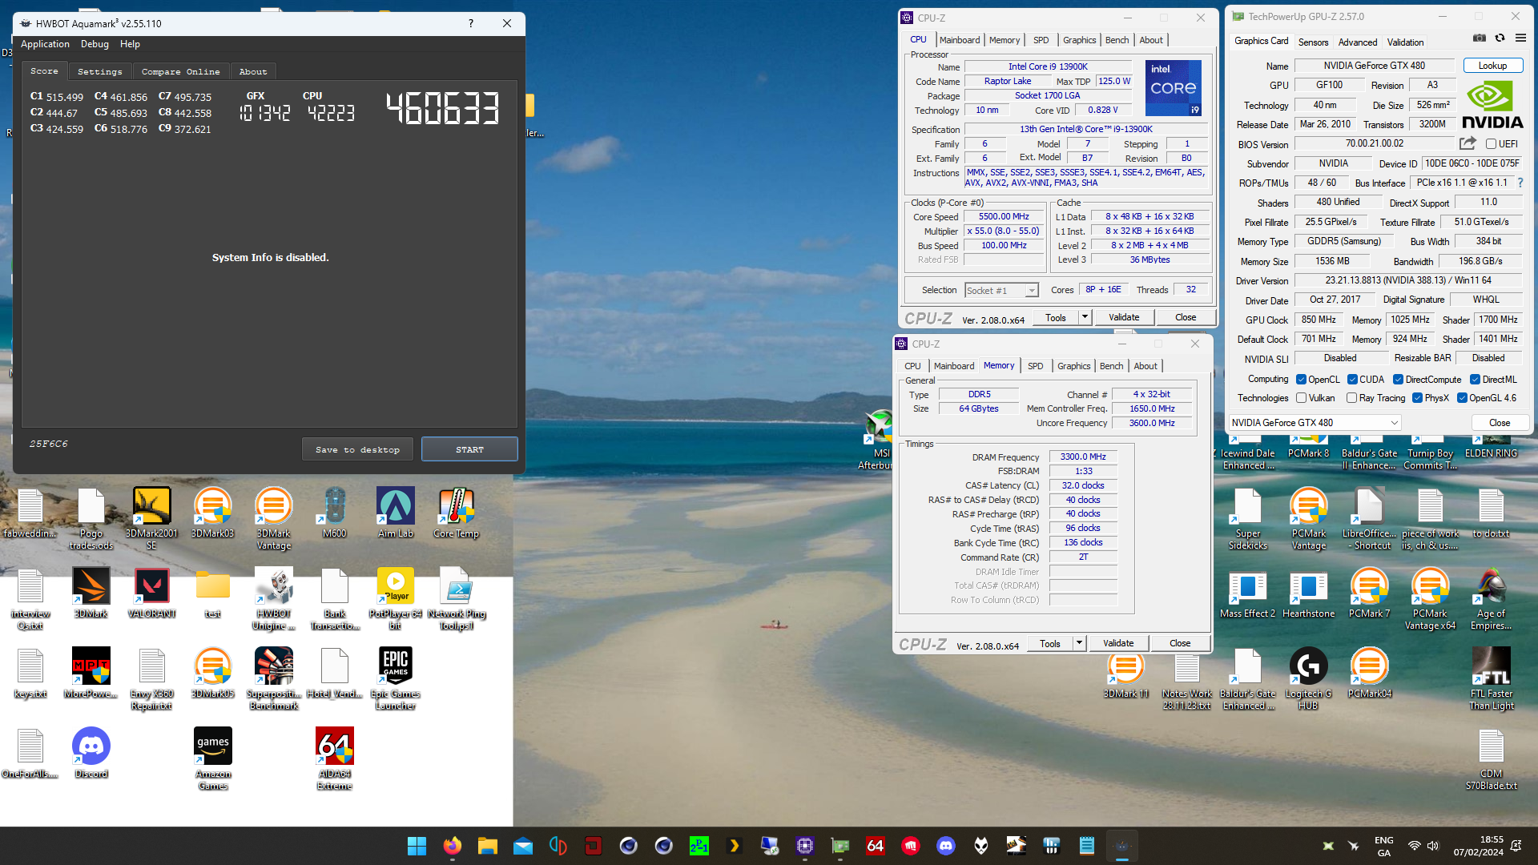Open the Debug menu in Aquamark
The height and width of the screenshot is (865, 1538).
[x=95, y=44]
